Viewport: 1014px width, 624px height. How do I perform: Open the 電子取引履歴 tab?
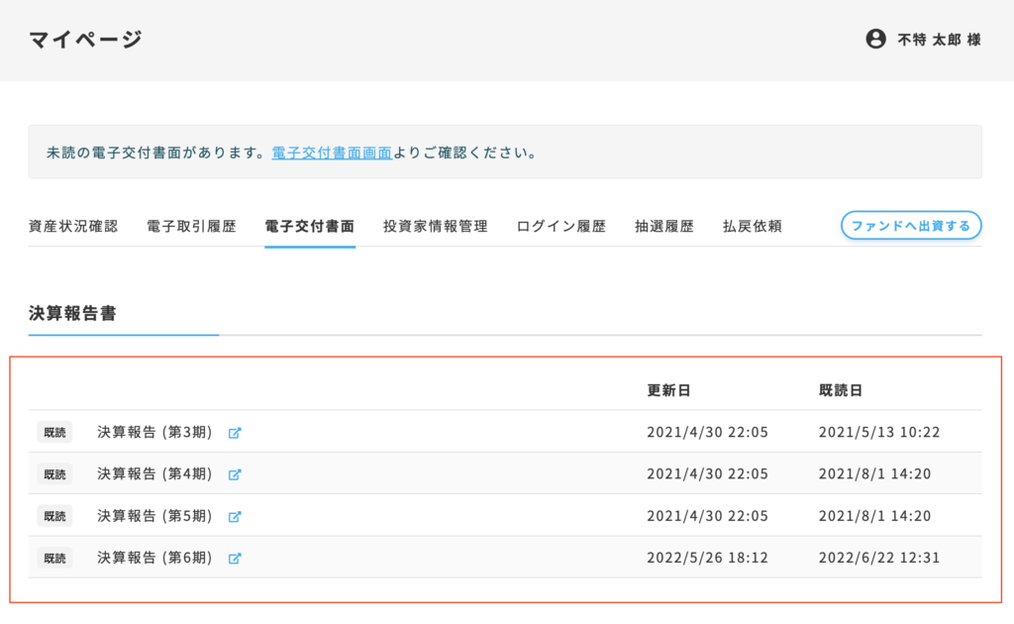click(x=191, y=226)
